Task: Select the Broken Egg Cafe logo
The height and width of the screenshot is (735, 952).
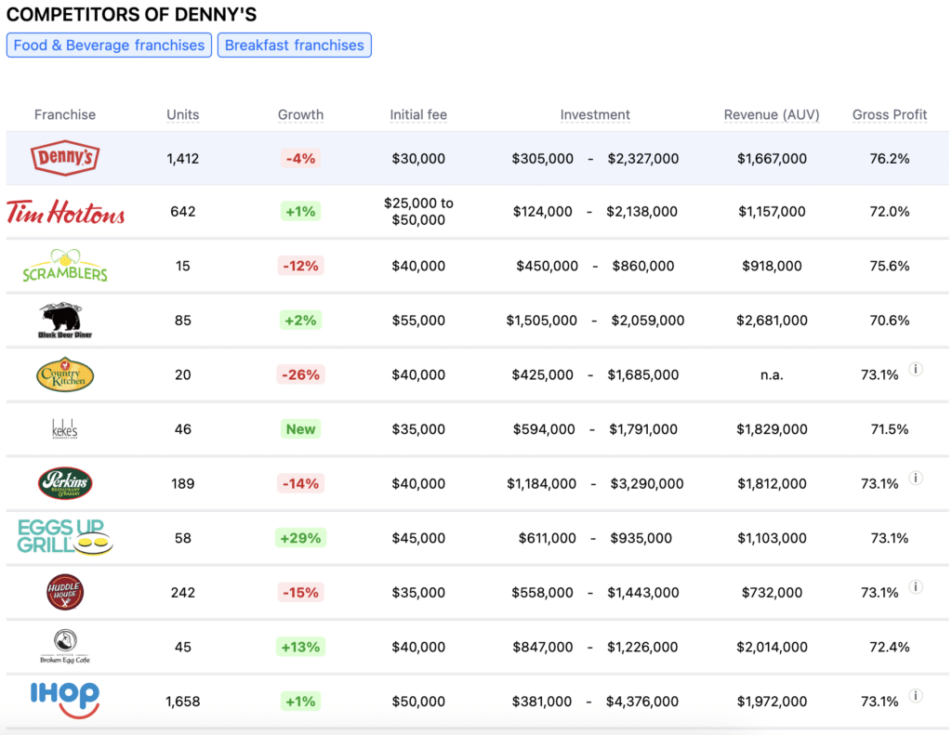Action: coord(65,647)
